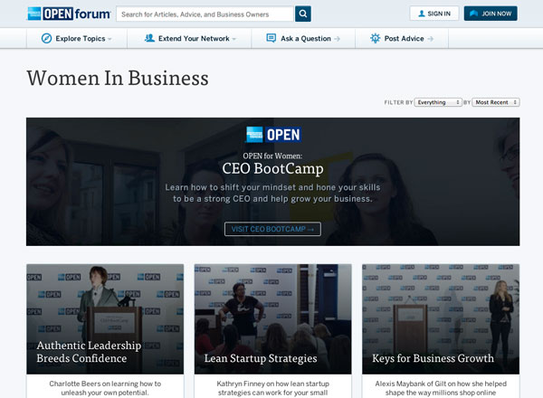The image size is (543, 398).
Task: Open the CEO BootCamp banner heading
Action: [x=273, y=168]
